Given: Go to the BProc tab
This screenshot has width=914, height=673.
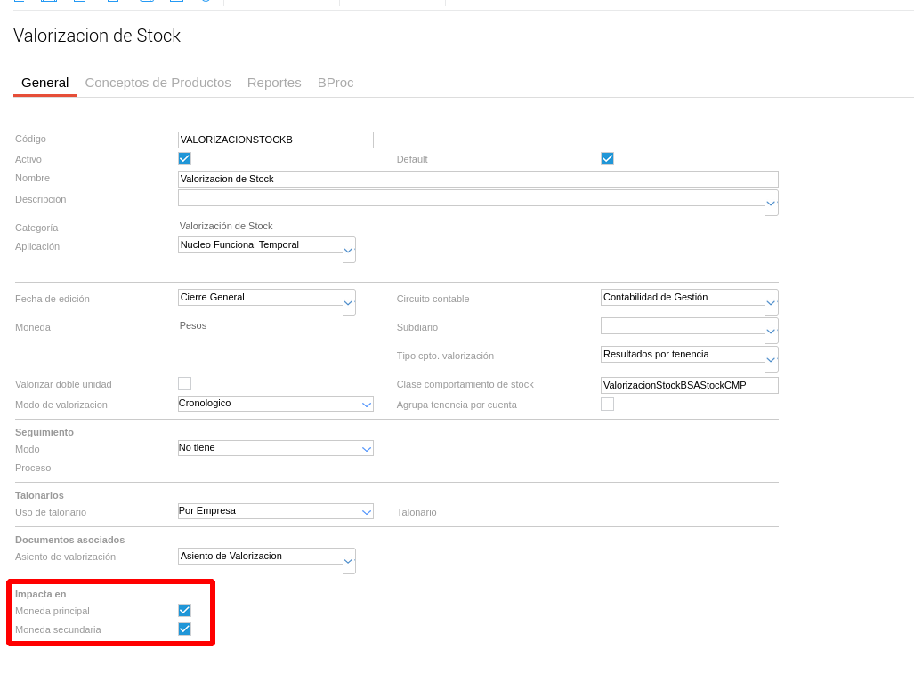Looking at the screenshot, I should click(x=336, y=83).
